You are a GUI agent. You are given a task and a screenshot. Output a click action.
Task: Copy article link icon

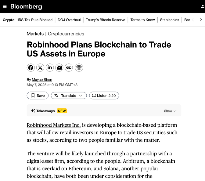click(x=69, y=68)
